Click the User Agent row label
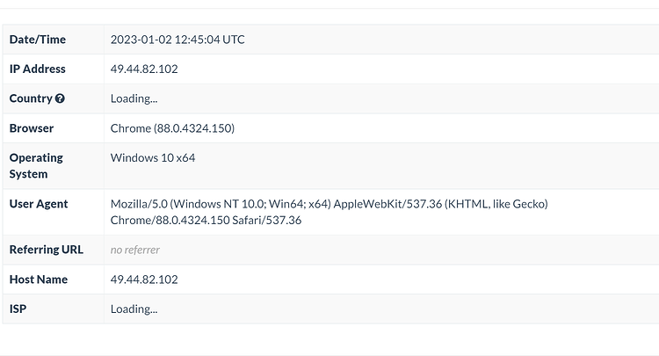The width and height of the screenshot is (659, 356). pos(39,204)
